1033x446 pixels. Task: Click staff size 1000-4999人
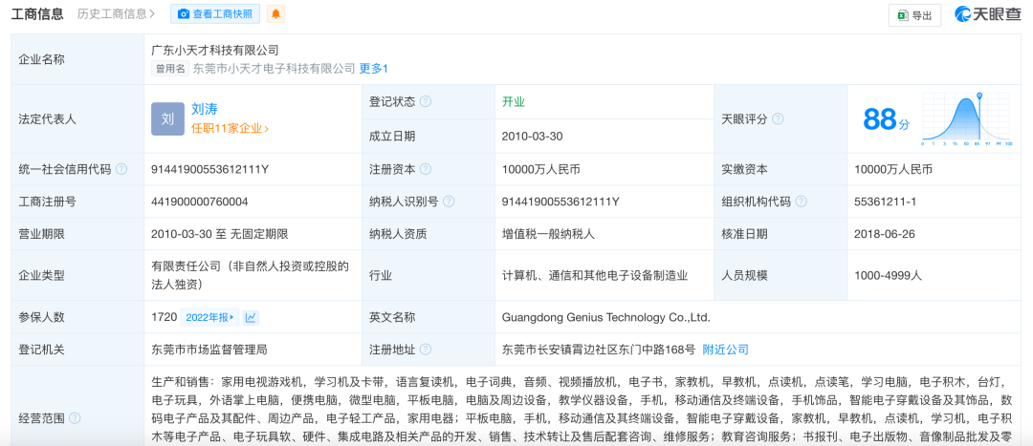point(888,276)
